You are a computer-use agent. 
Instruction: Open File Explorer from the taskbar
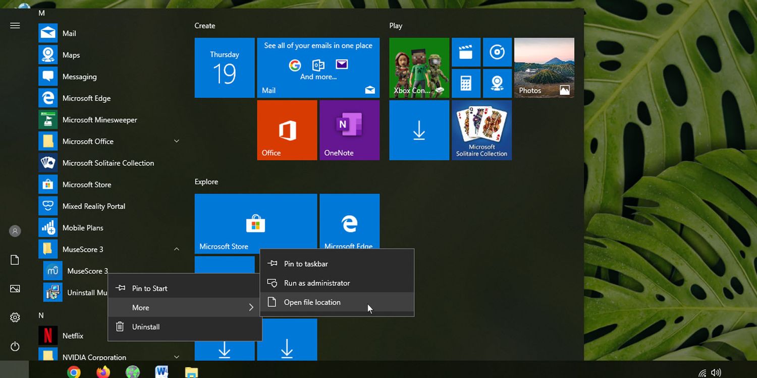(x=191, y=372)
